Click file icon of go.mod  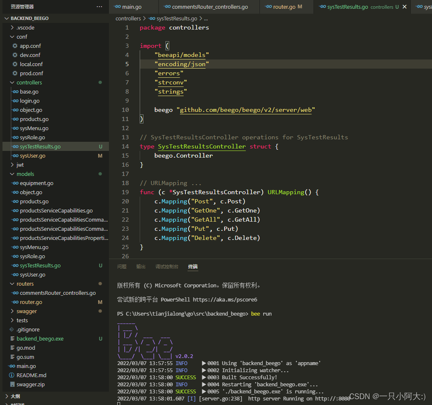point(12,348)
